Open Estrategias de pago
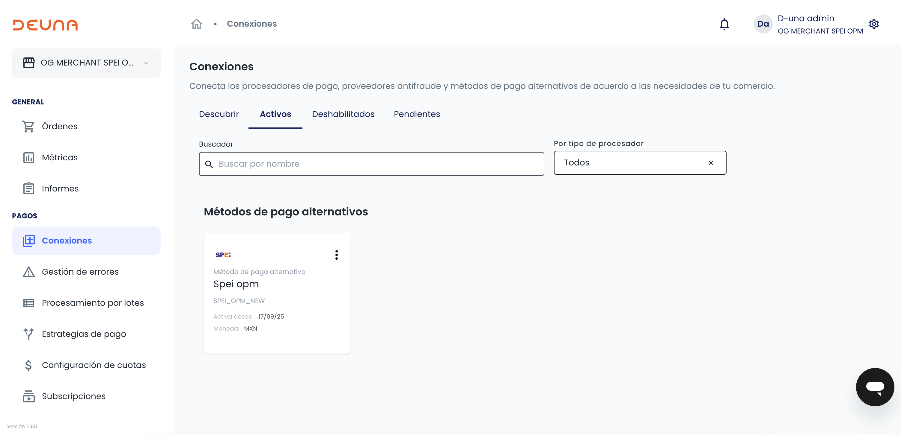Screen dimensions: 901x435 coord(84,334)
